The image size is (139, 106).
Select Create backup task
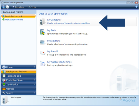18,16
